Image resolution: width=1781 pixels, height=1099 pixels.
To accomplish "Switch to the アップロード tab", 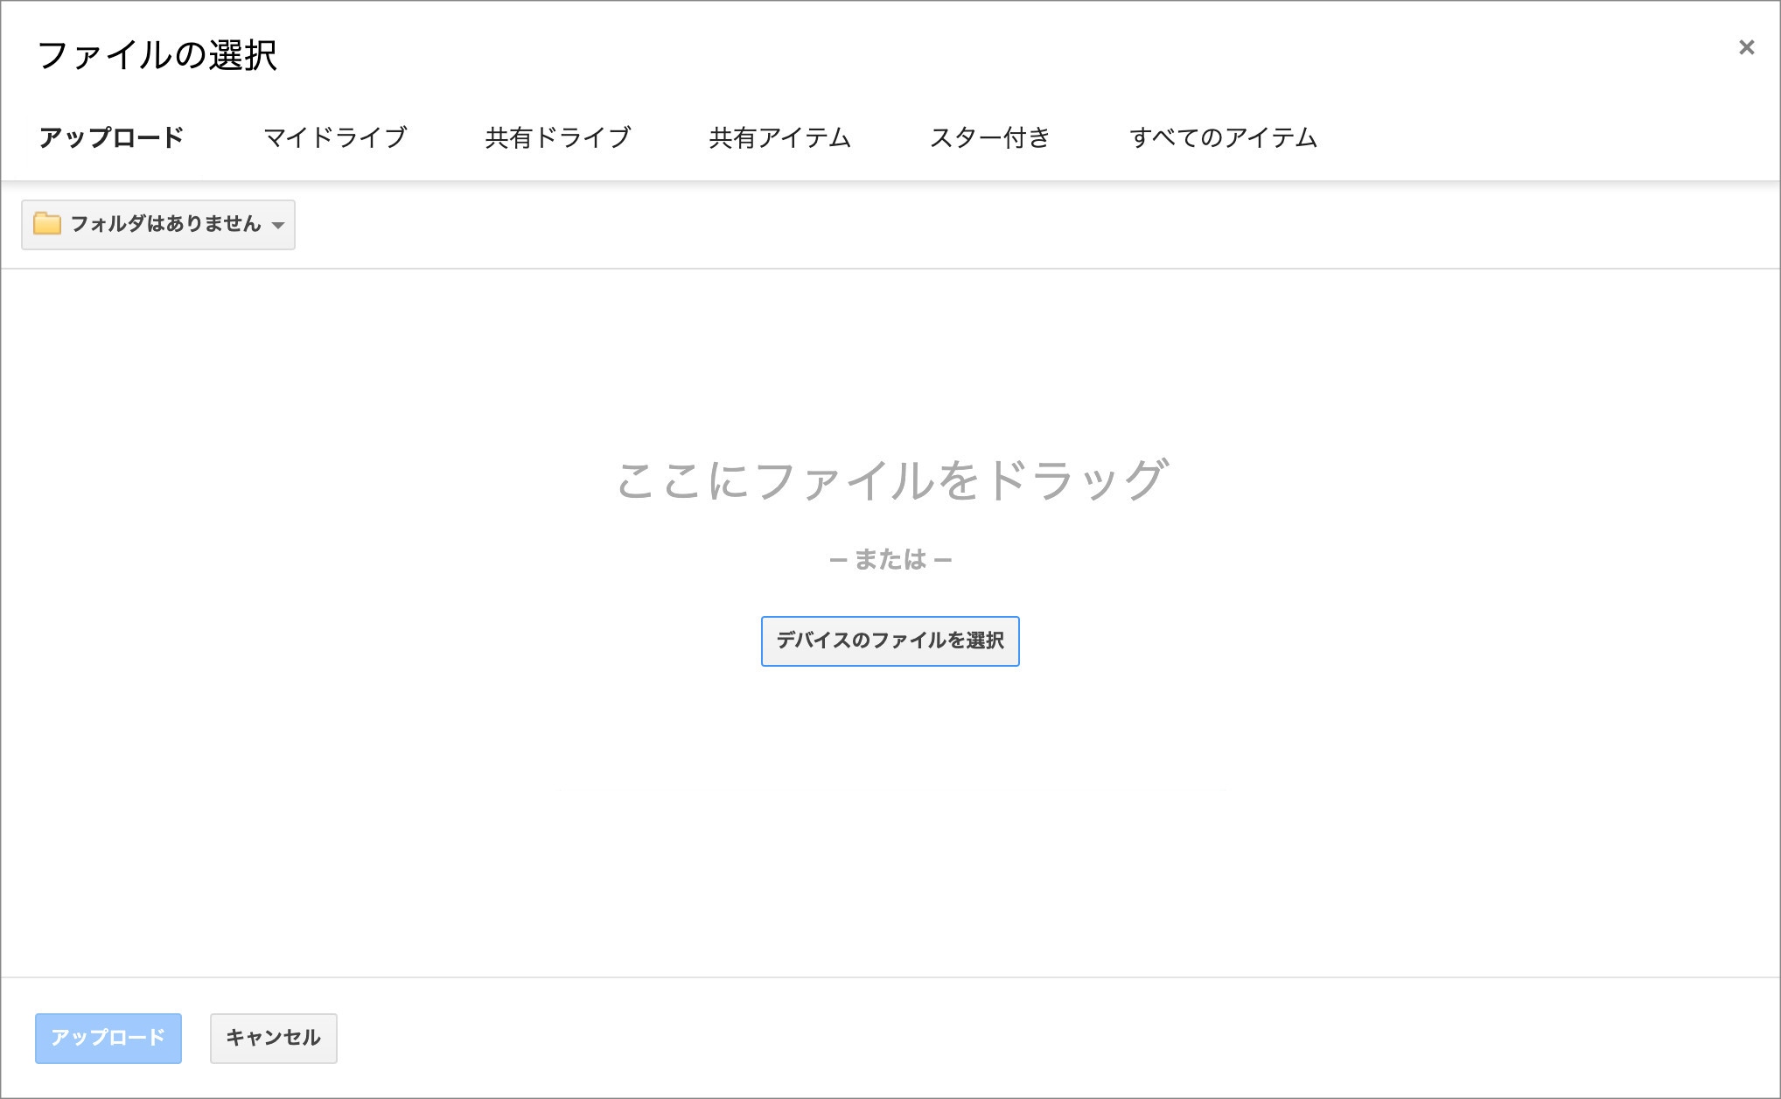I will tap(111, 137).
